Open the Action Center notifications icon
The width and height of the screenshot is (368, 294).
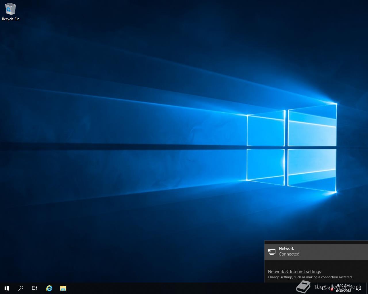pos(359,288)
